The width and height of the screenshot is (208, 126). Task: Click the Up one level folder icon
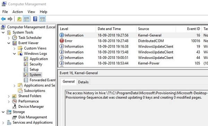click(x=19, y=19)
